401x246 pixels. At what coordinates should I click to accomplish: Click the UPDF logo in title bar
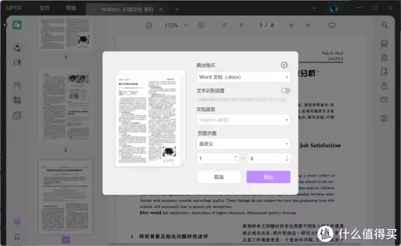pos(14,8)
